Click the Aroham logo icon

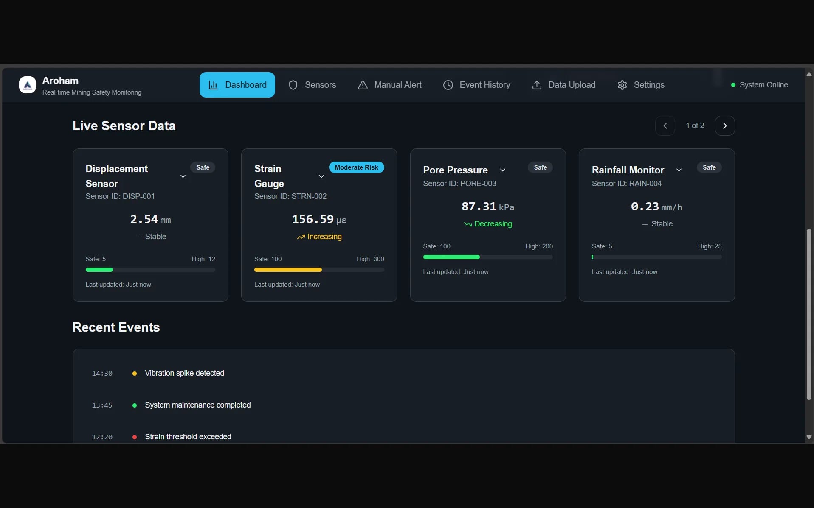tap(28, 85)
